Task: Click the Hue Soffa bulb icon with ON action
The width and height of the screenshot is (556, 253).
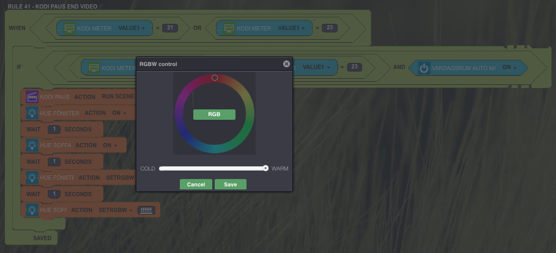Action: (x=31, y=145)
